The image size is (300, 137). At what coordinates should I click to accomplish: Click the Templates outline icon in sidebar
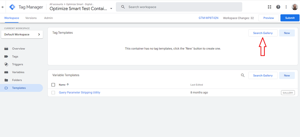6,88
